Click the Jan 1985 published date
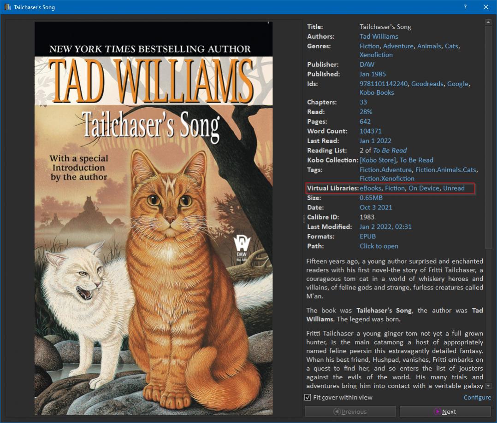The width and height of the screenshot is (497, 423). point(373,74)
